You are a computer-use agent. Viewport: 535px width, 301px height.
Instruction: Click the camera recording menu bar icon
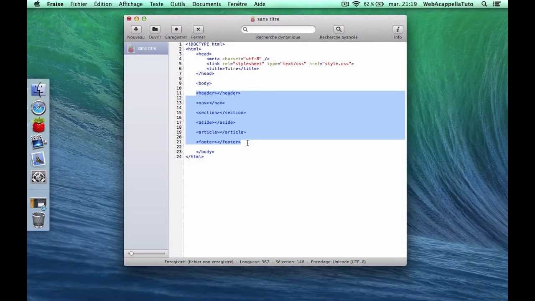point(345,4)
